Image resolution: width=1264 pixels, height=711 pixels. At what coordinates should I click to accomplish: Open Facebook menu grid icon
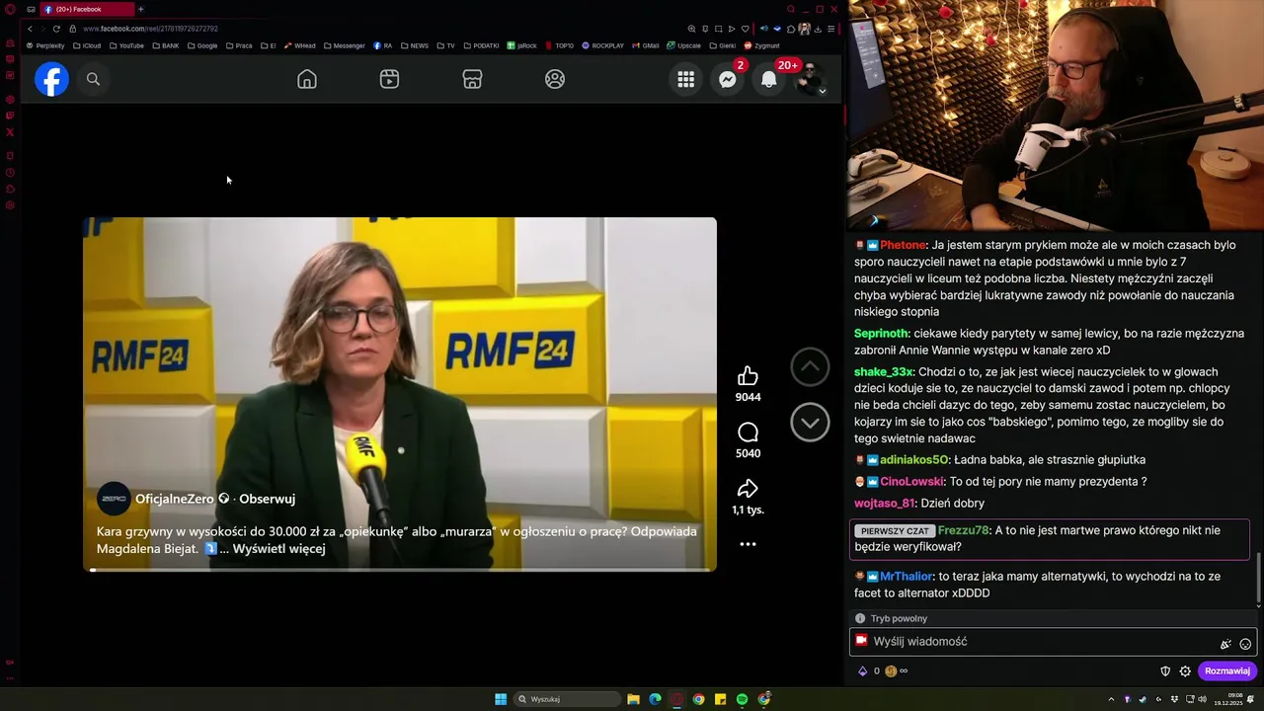click(686, 80)
